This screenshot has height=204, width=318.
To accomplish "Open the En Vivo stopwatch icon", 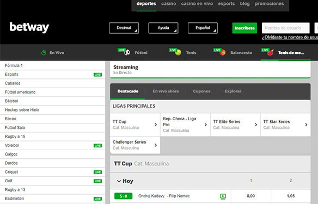I will point(44,53).
